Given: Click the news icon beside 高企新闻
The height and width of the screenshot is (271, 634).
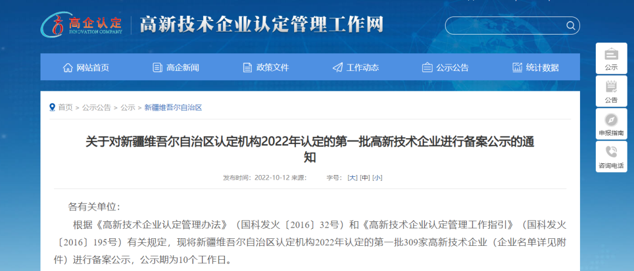Looking at the screenshot, I should tap(157, 67).
